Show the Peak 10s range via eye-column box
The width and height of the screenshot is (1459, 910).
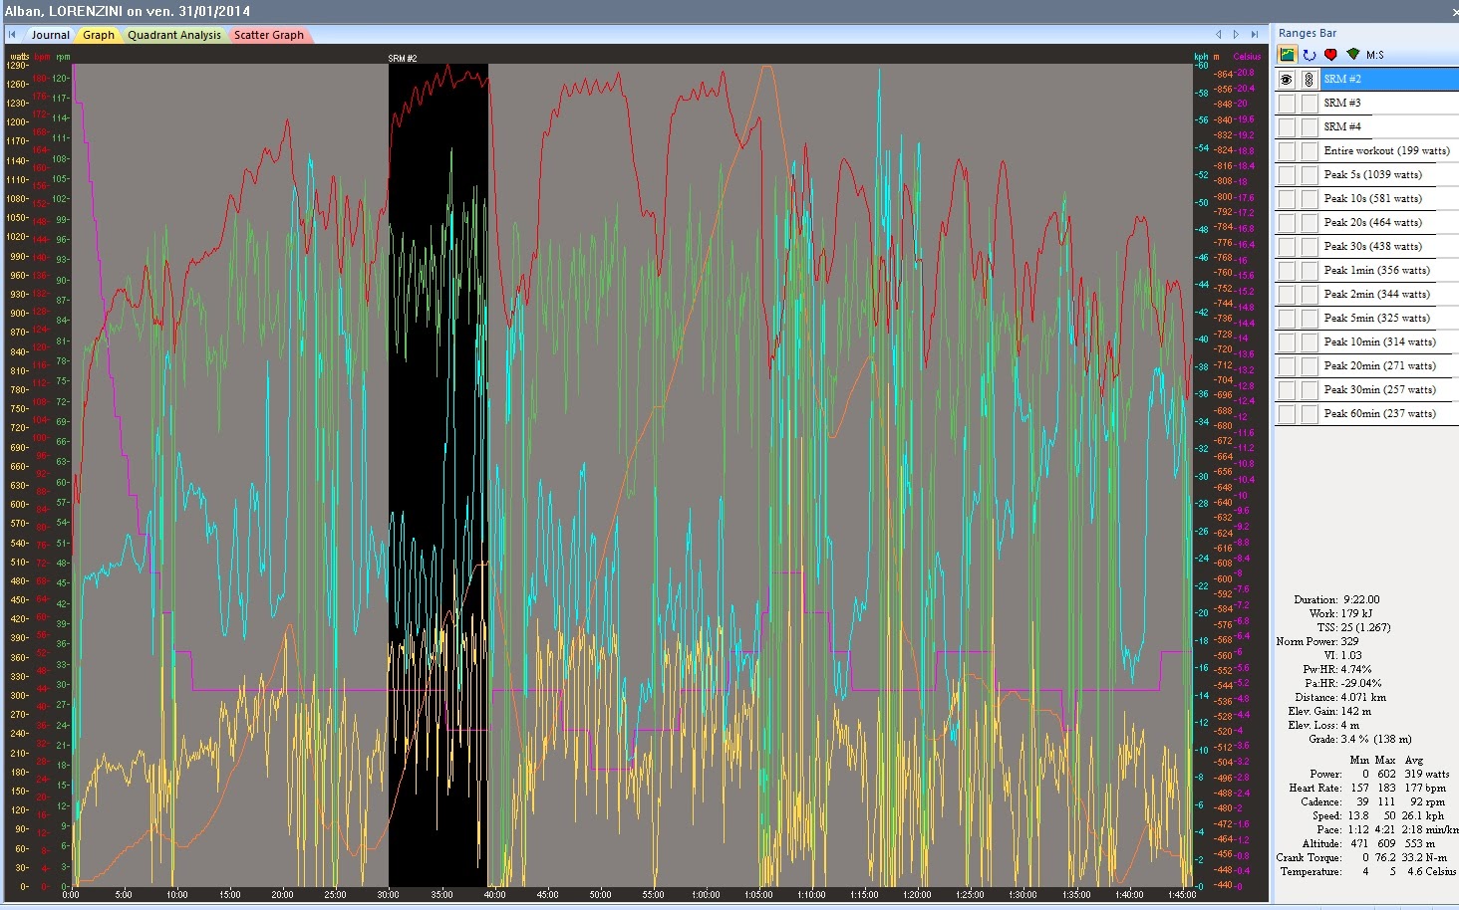point(1287,199)
